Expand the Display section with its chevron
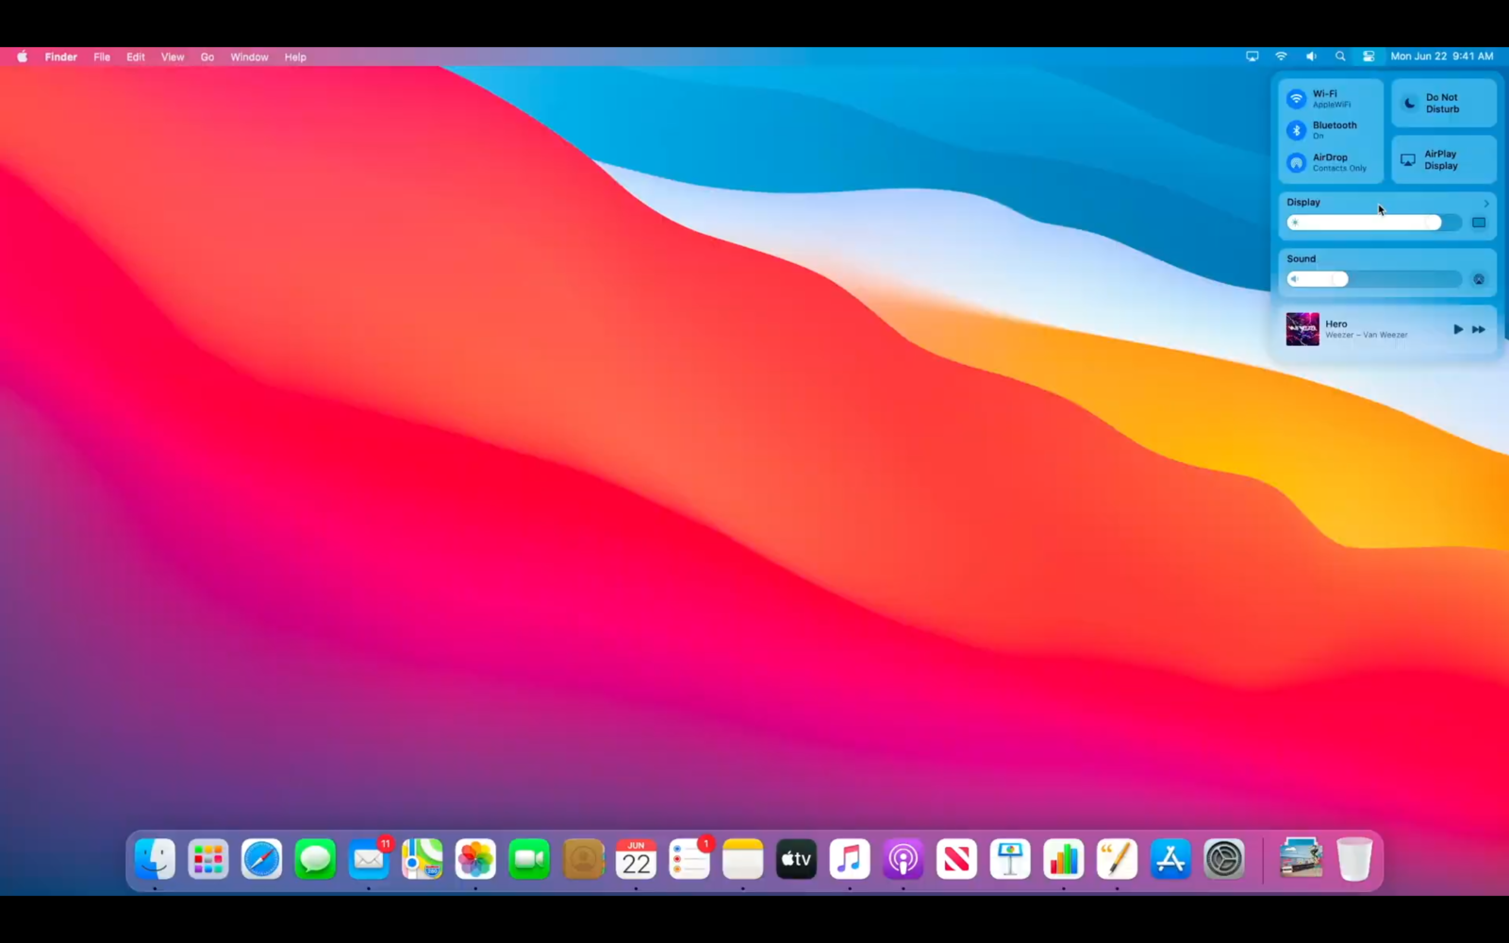 (1486, 202)
